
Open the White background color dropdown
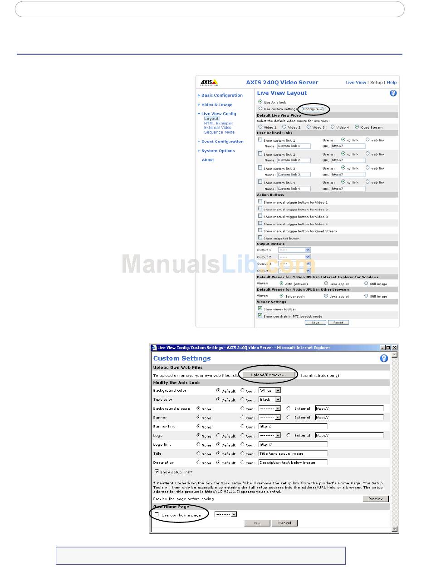(270, 390)
